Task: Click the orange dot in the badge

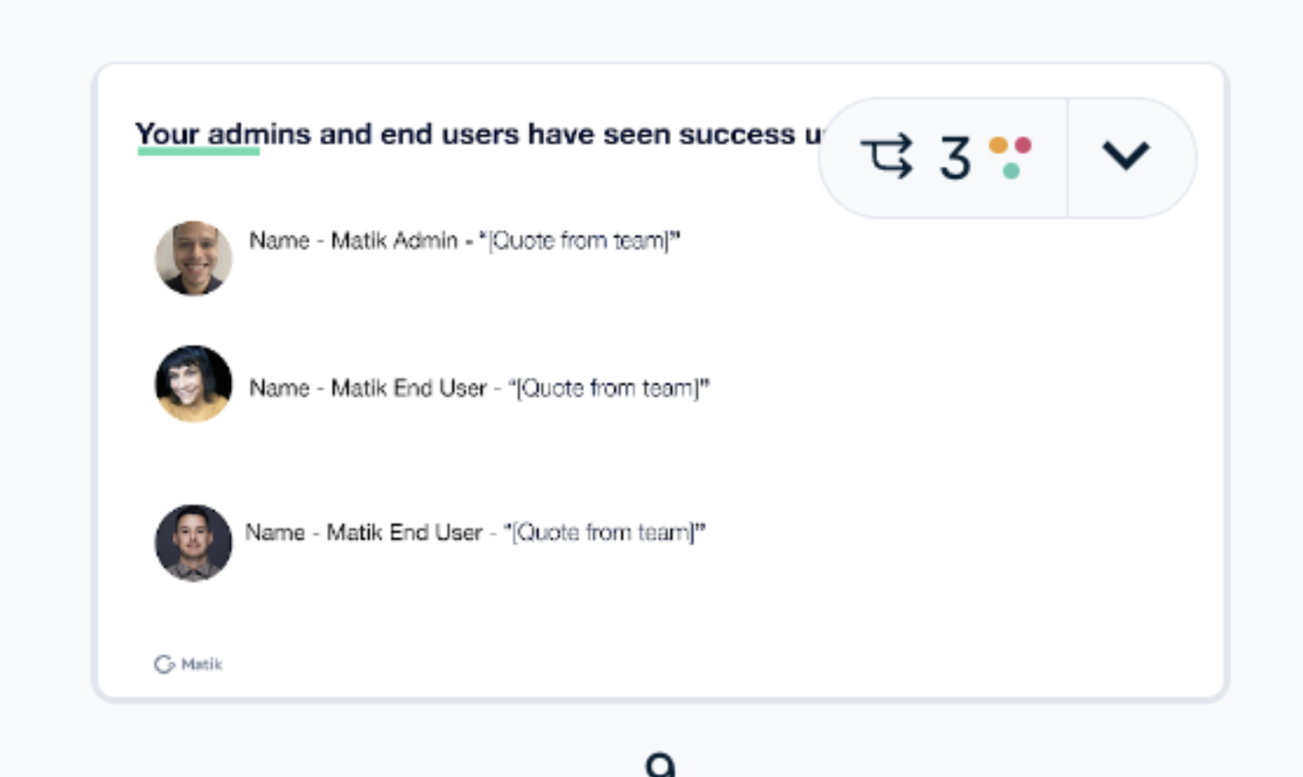Action: coord(998,145)
